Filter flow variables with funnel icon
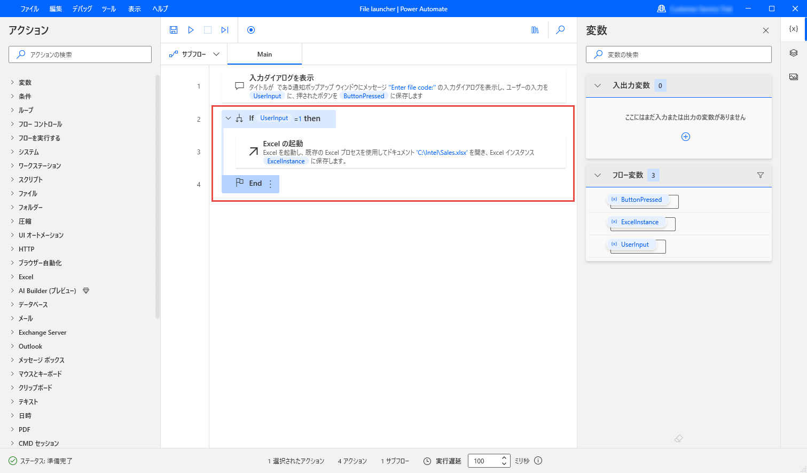Image resolution: width=807 pixels, height=473 pixels. (761, 175)
